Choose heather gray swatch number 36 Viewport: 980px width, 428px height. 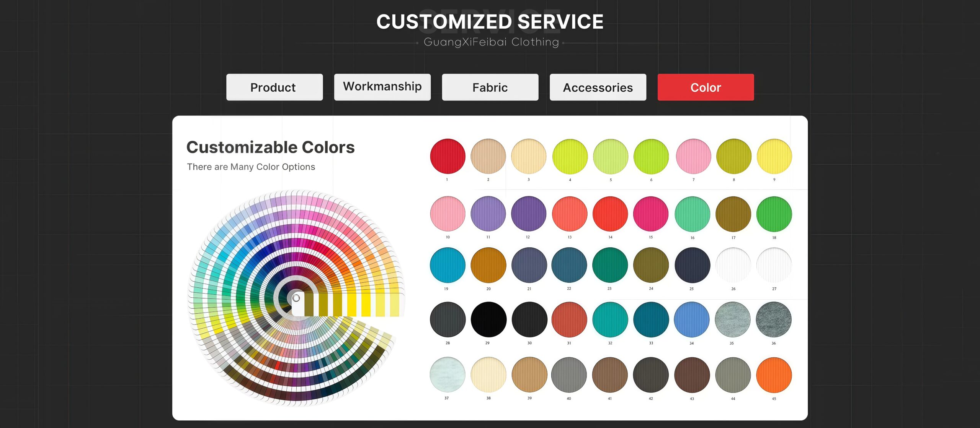pyautogui.click(x=774, y=319)
